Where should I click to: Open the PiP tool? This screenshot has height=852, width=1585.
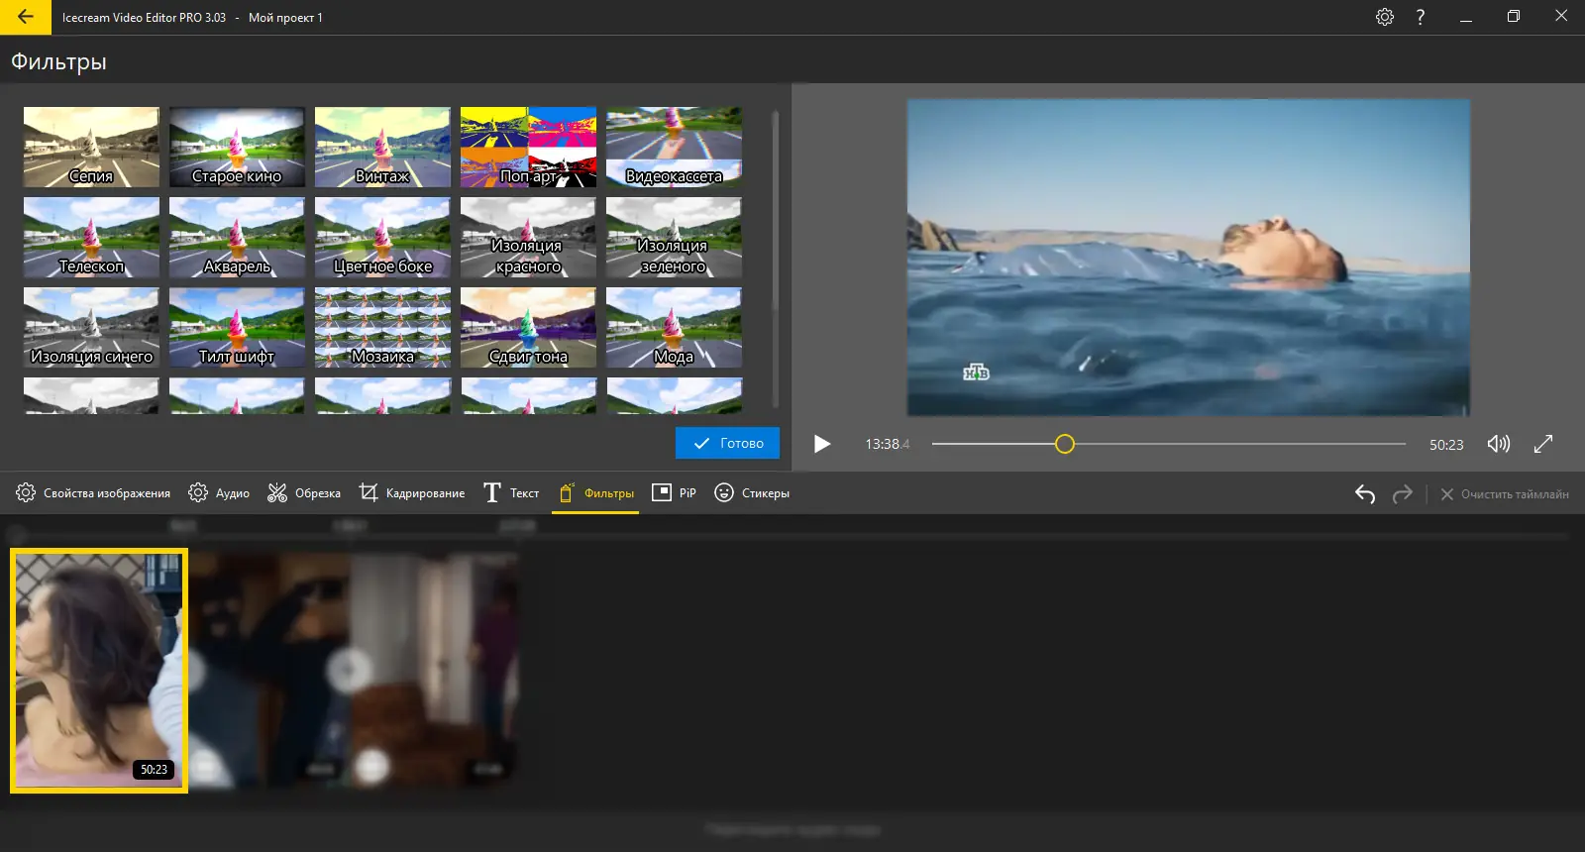click(674, 492)
